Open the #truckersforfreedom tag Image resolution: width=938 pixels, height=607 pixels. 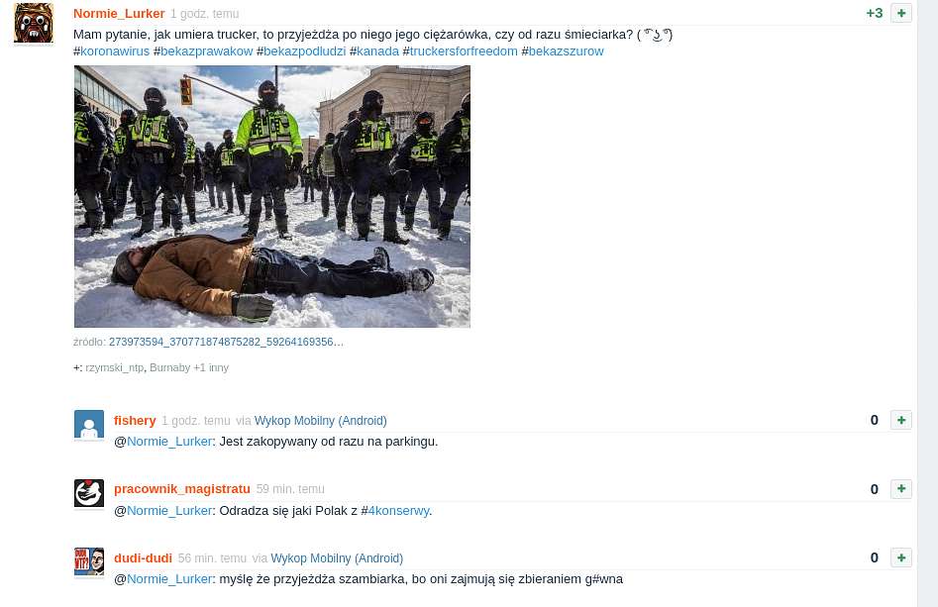(x=460, y=51)
